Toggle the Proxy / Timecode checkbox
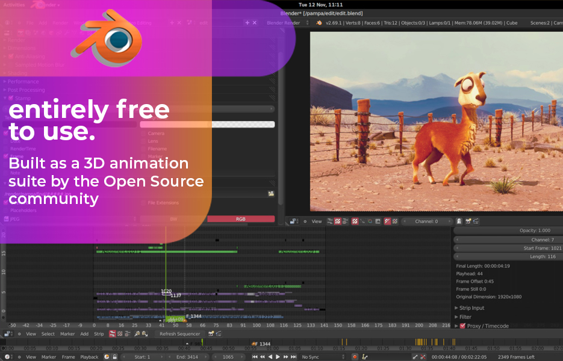Image resolution: width=563 pixels, height=361 pixels. [462, 326]
